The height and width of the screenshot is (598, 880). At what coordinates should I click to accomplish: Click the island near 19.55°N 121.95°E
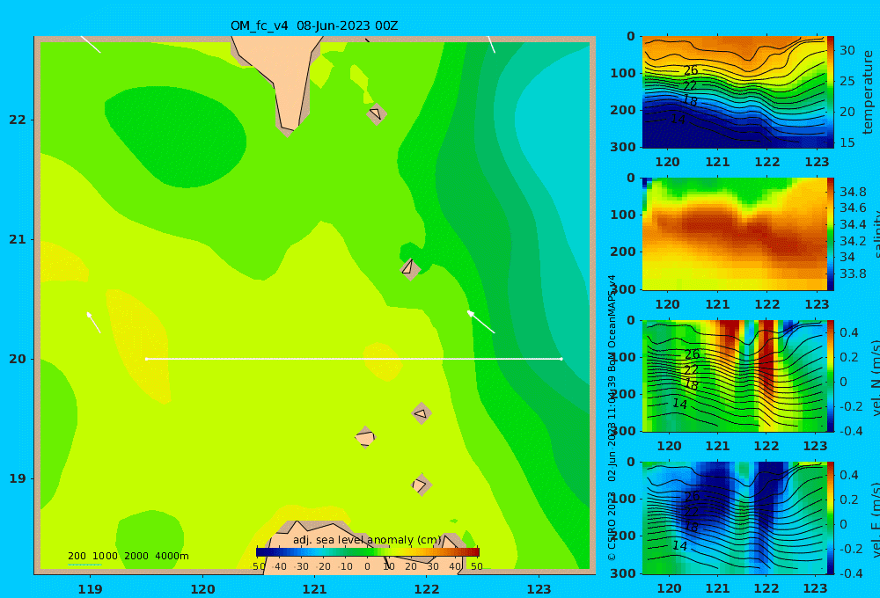422,413
